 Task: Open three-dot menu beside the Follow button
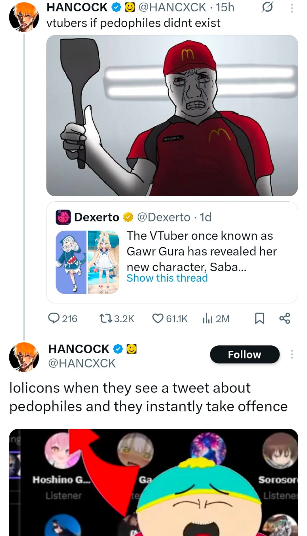tap(292, 354)
